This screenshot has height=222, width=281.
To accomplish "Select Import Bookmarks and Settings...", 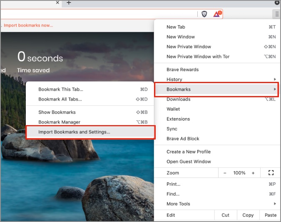I will 90,132.
